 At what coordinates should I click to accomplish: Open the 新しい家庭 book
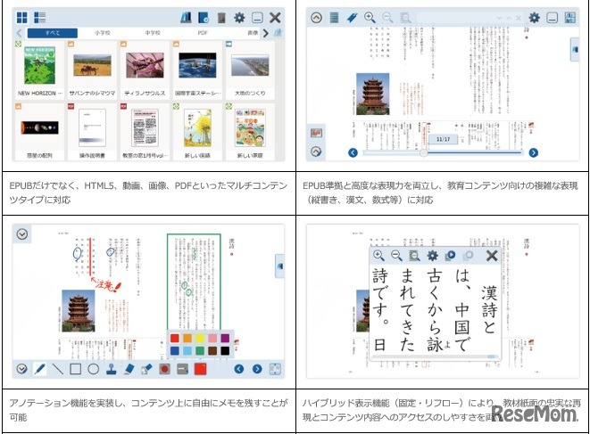pos(250,132)
